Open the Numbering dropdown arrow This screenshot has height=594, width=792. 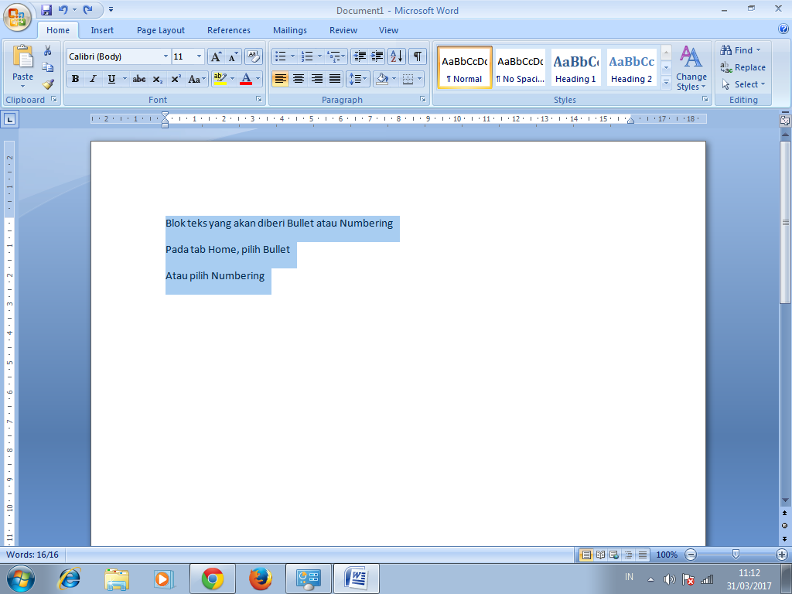pos(319,56)
